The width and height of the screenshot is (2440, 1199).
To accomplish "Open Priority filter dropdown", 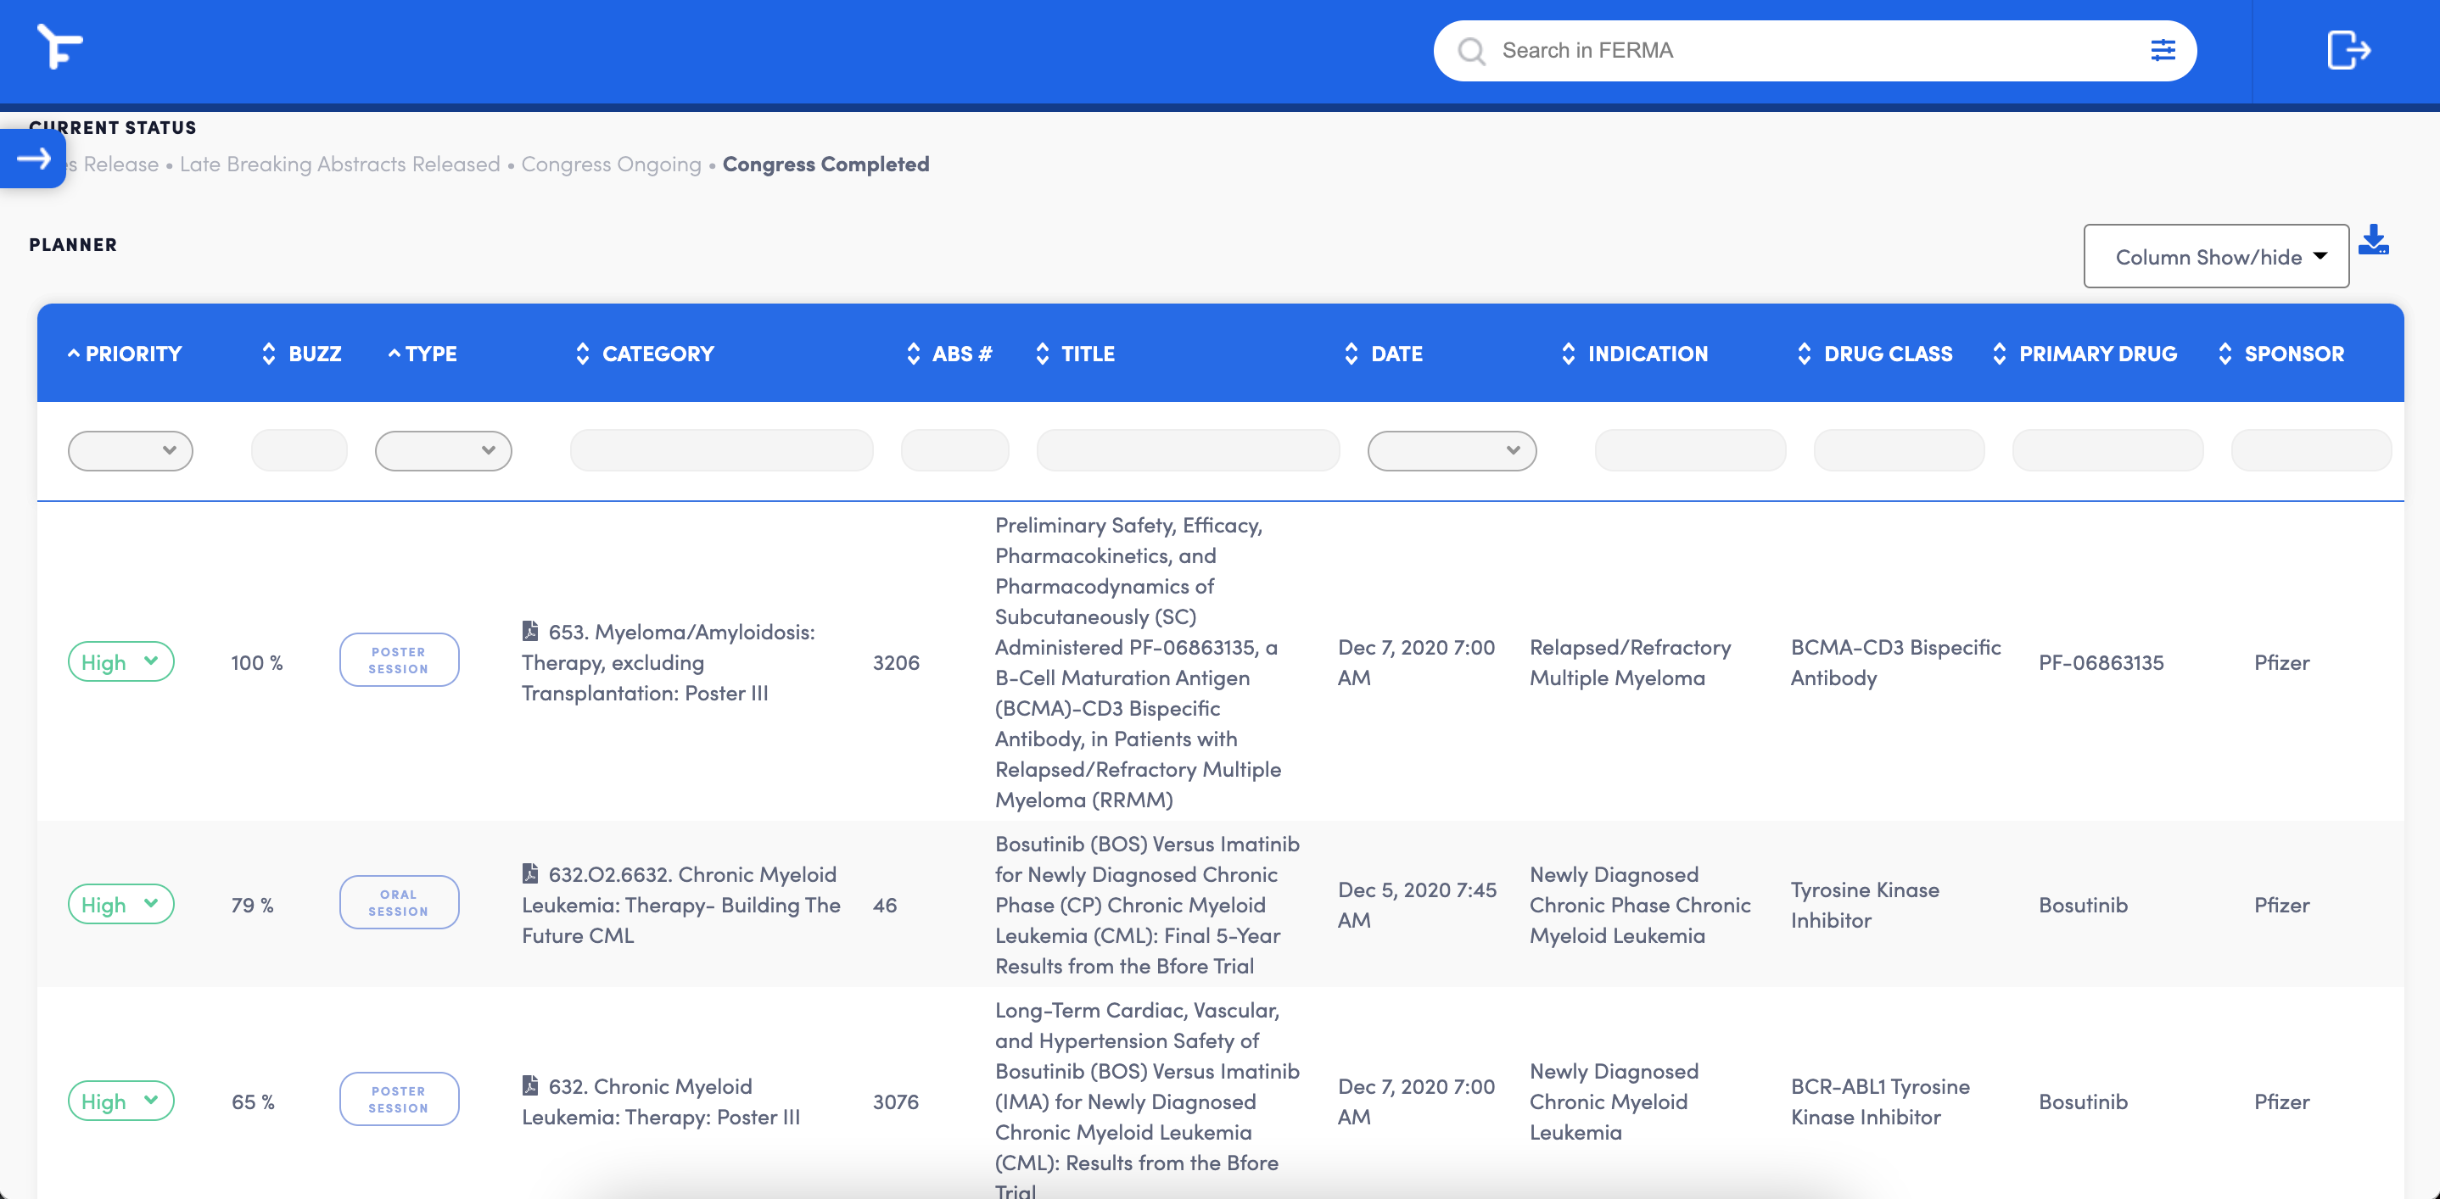I will pyautogui.click(x=131, y=450).
